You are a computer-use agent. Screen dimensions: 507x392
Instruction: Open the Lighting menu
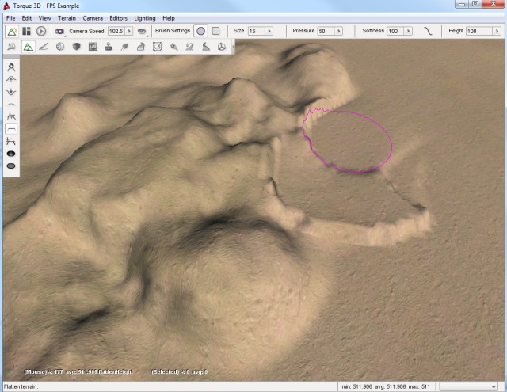tap(144, 17)
